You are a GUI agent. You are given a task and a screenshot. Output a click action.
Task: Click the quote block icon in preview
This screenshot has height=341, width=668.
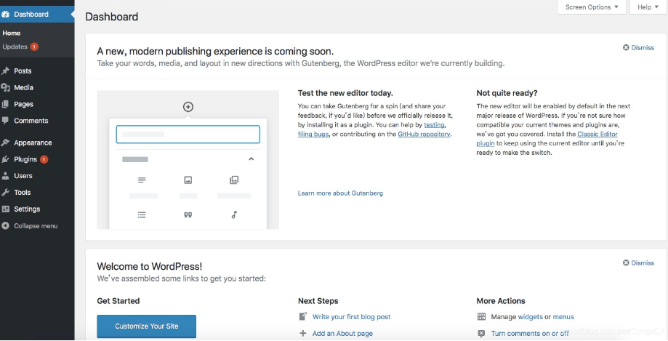(188, 214)
